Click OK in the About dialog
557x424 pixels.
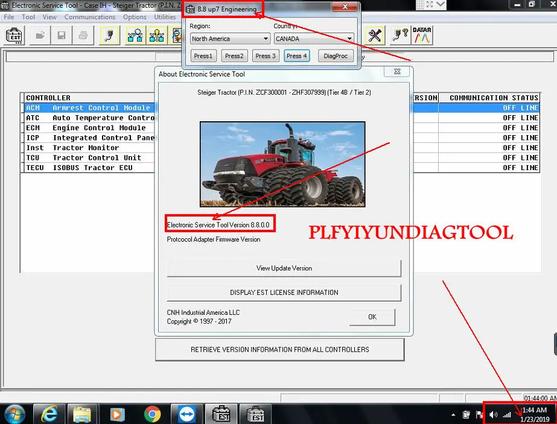pyautogui.click(x=372, y=317)
